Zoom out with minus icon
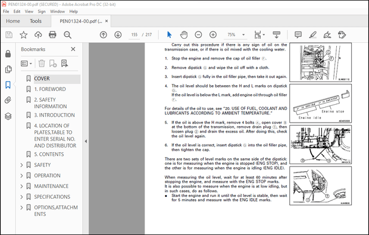The image size is (369, 235). (198, 35)
